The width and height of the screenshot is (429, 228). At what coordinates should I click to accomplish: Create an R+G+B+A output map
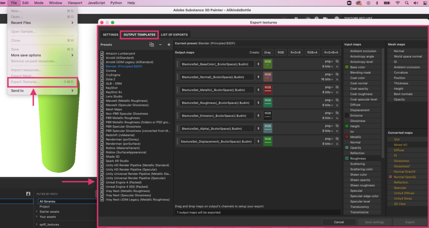pyautogui.click(x=331, y=52)
